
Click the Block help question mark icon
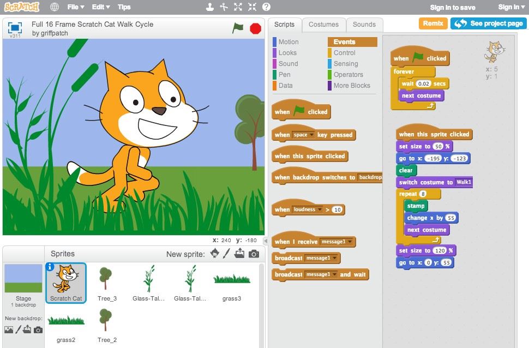coord(267,7)
